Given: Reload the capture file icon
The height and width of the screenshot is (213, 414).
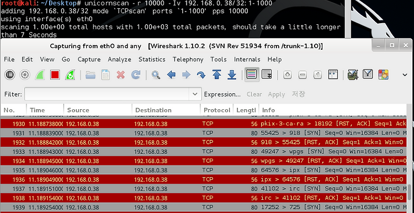Looking at the screenshot, I should click(x=136, y=75).
